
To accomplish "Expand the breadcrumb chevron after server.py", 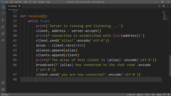I will (x=18, y=10).
